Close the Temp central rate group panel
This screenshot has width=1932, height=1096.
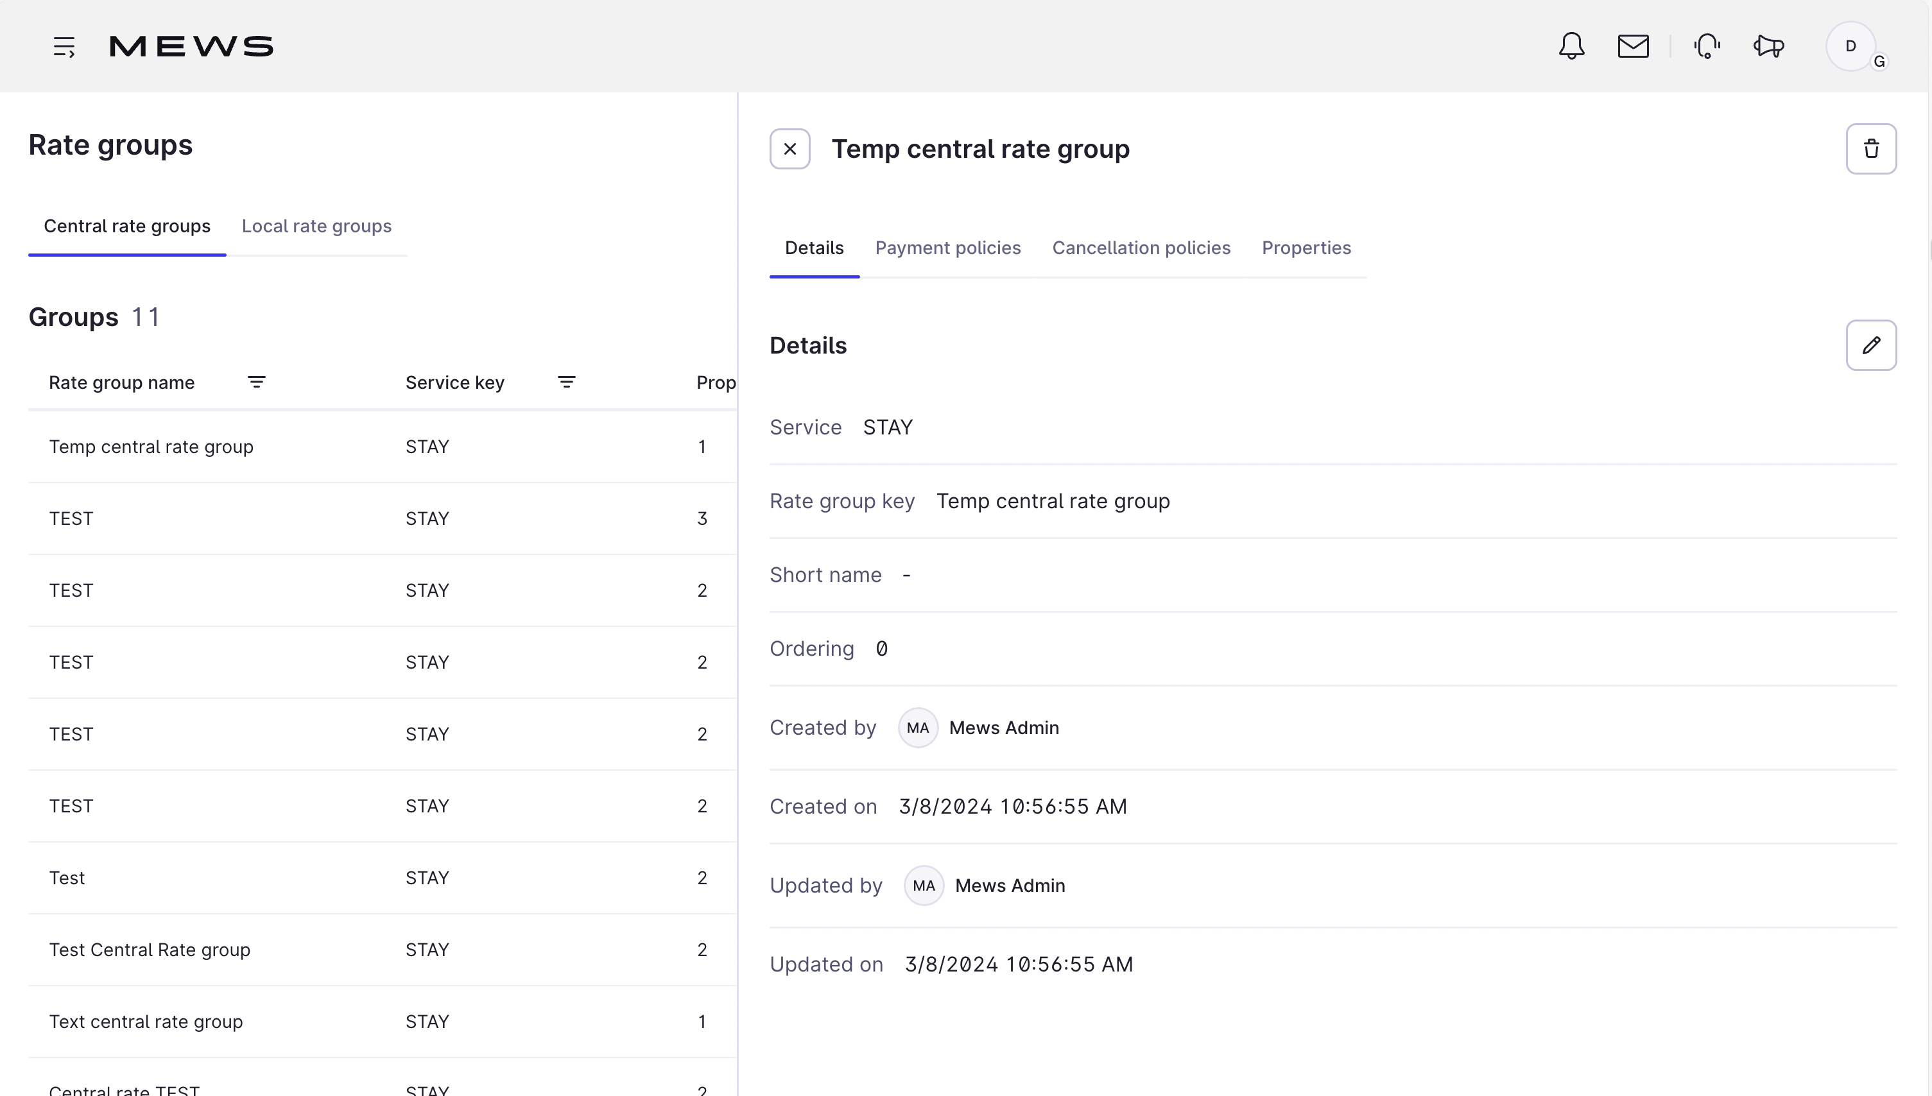pos(790,149)
